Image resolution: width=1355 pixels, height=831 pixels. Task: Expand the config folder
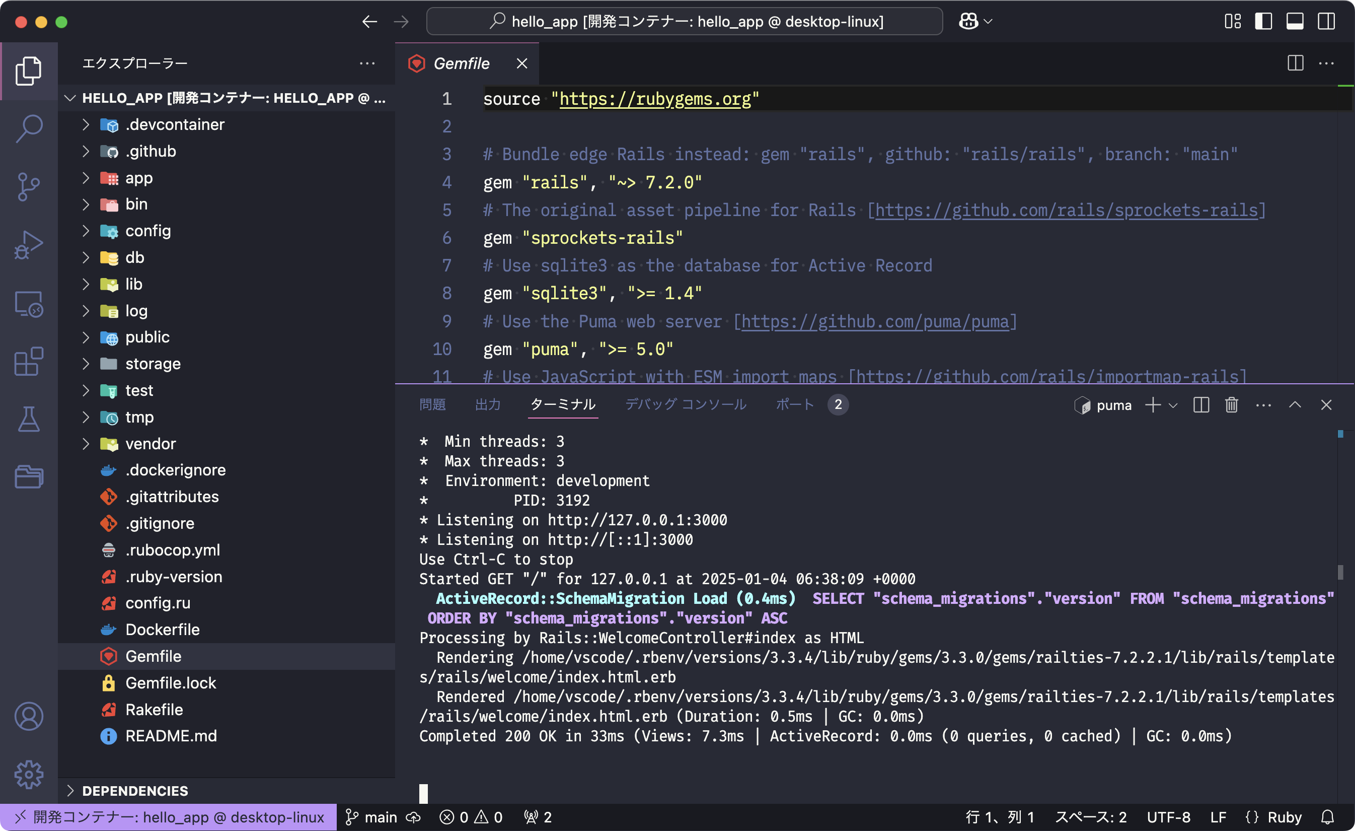147,231
